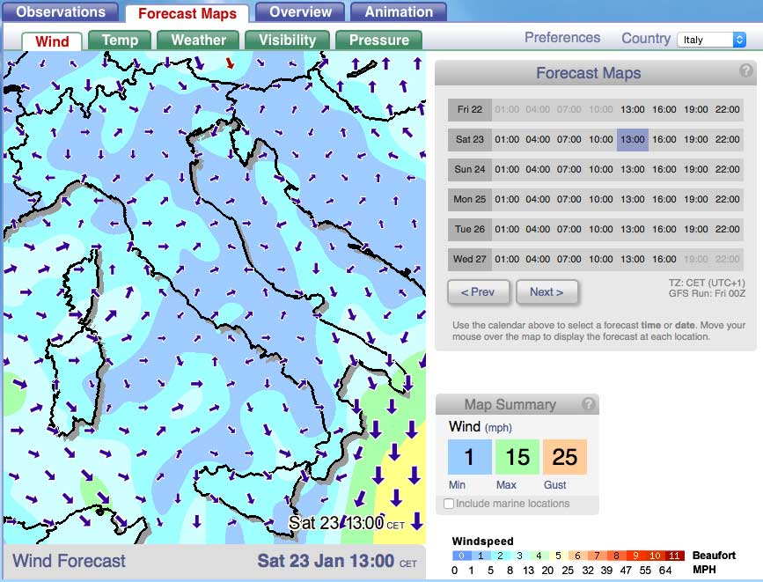Show the Weather map tab
The width and height of the screenshot is (763, 582).
(x=198, y=41)
